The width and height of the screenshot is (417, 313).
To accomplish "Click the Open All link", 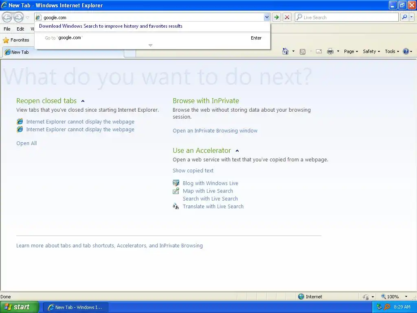I will click(26, 143).
